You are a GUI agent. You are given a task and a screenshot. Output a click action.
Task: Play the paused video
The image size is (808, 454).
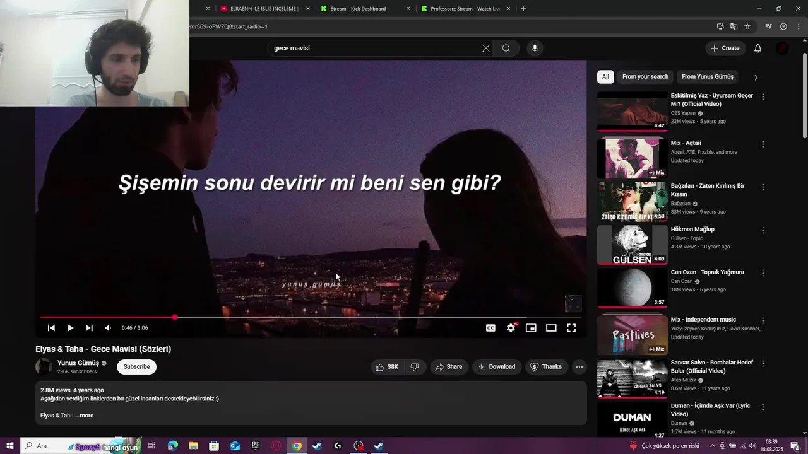pyautogui.click(x=70, y=328)
